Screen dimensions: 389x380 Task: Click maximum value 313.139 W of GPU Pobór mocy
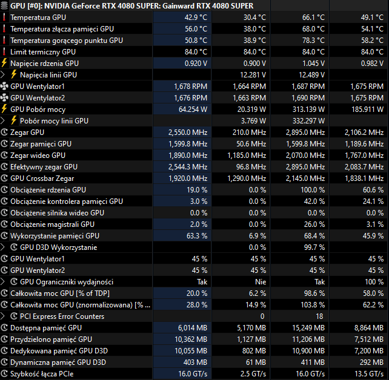(308, 110)
